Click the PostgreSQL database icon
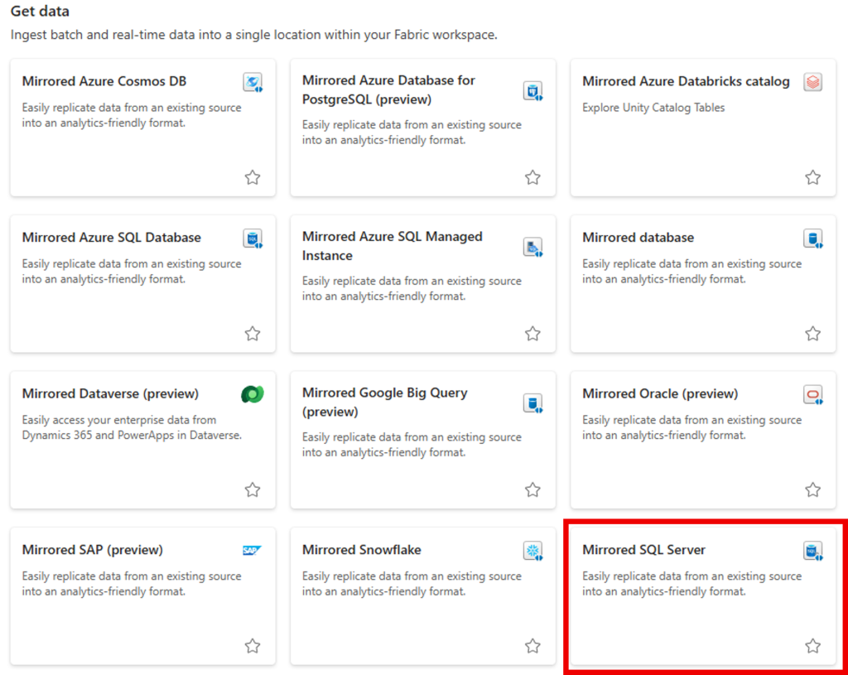Screen dimensions: 848x675 tap(532, 91)
